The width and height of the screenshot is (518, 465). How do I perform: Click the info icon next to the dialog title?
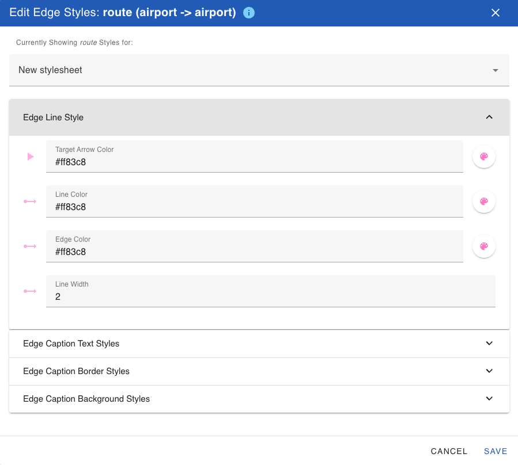click(x=248, y=12)
